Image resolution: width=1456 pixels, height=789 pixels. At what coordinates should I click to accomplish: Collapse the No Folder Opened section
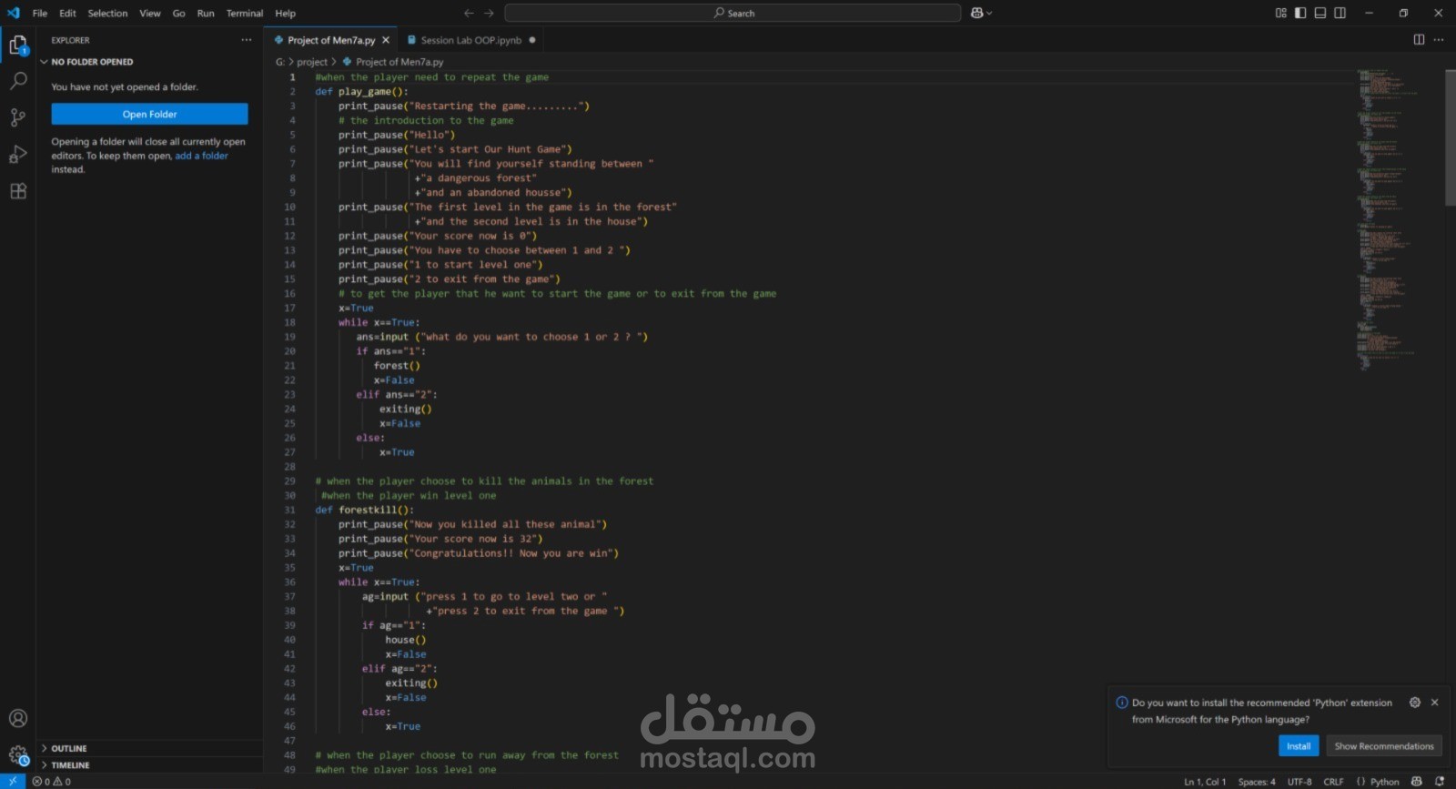point(91,62)
